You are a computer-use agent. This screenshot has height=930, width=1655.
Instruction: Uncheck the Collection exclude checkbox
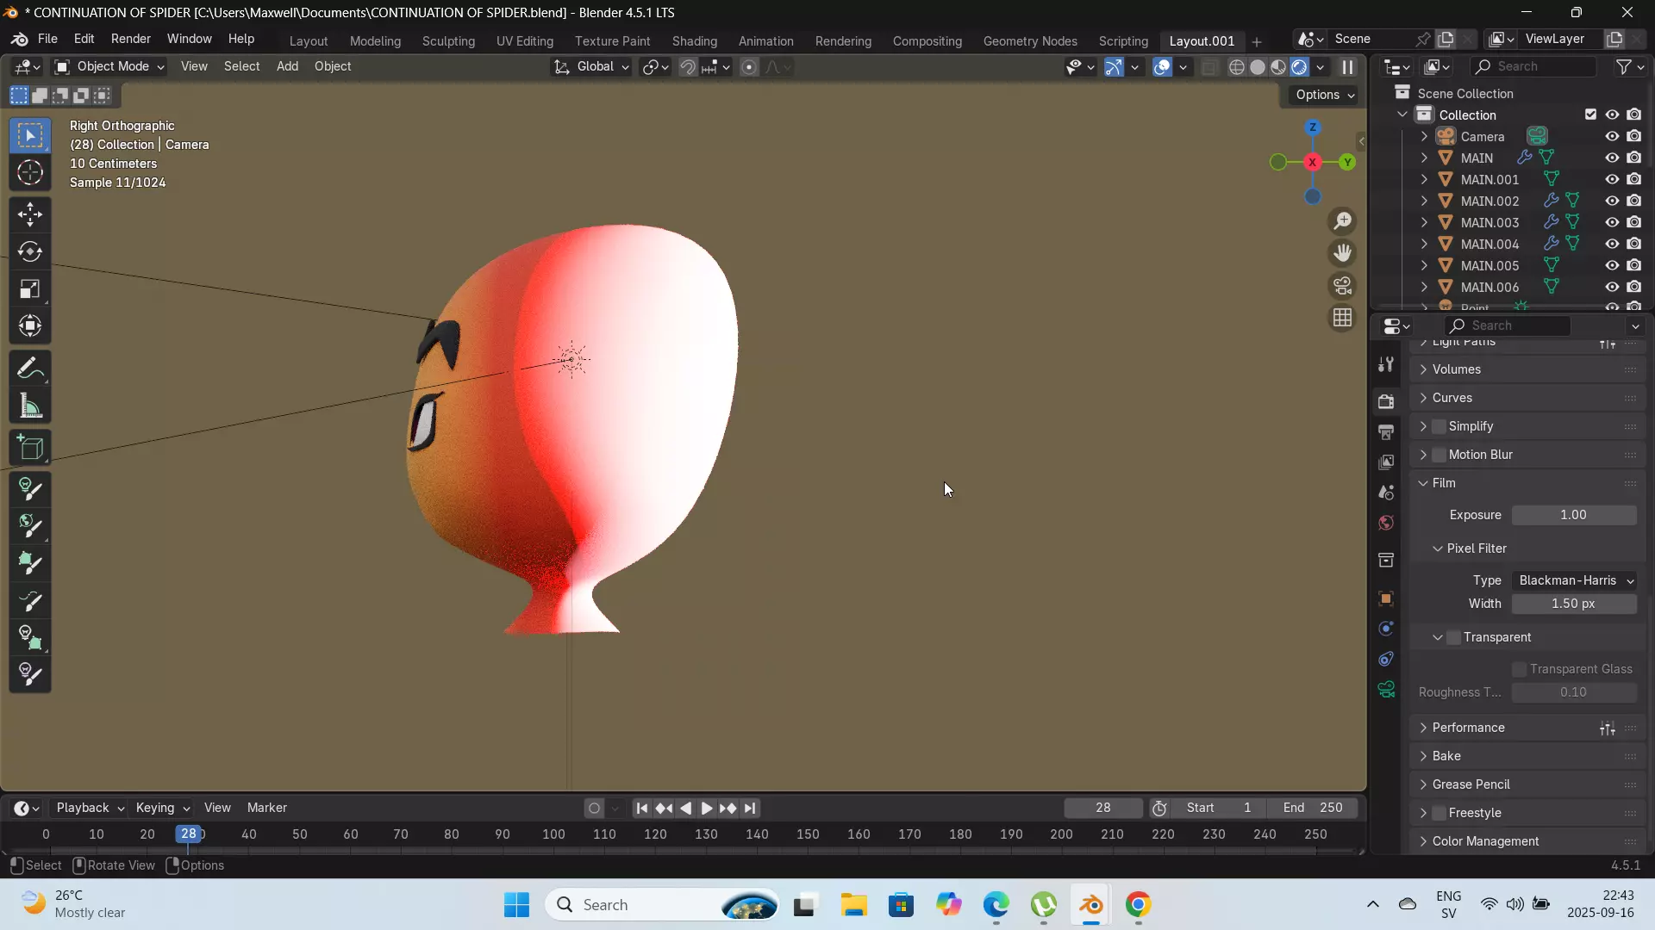click(1590, 115)
